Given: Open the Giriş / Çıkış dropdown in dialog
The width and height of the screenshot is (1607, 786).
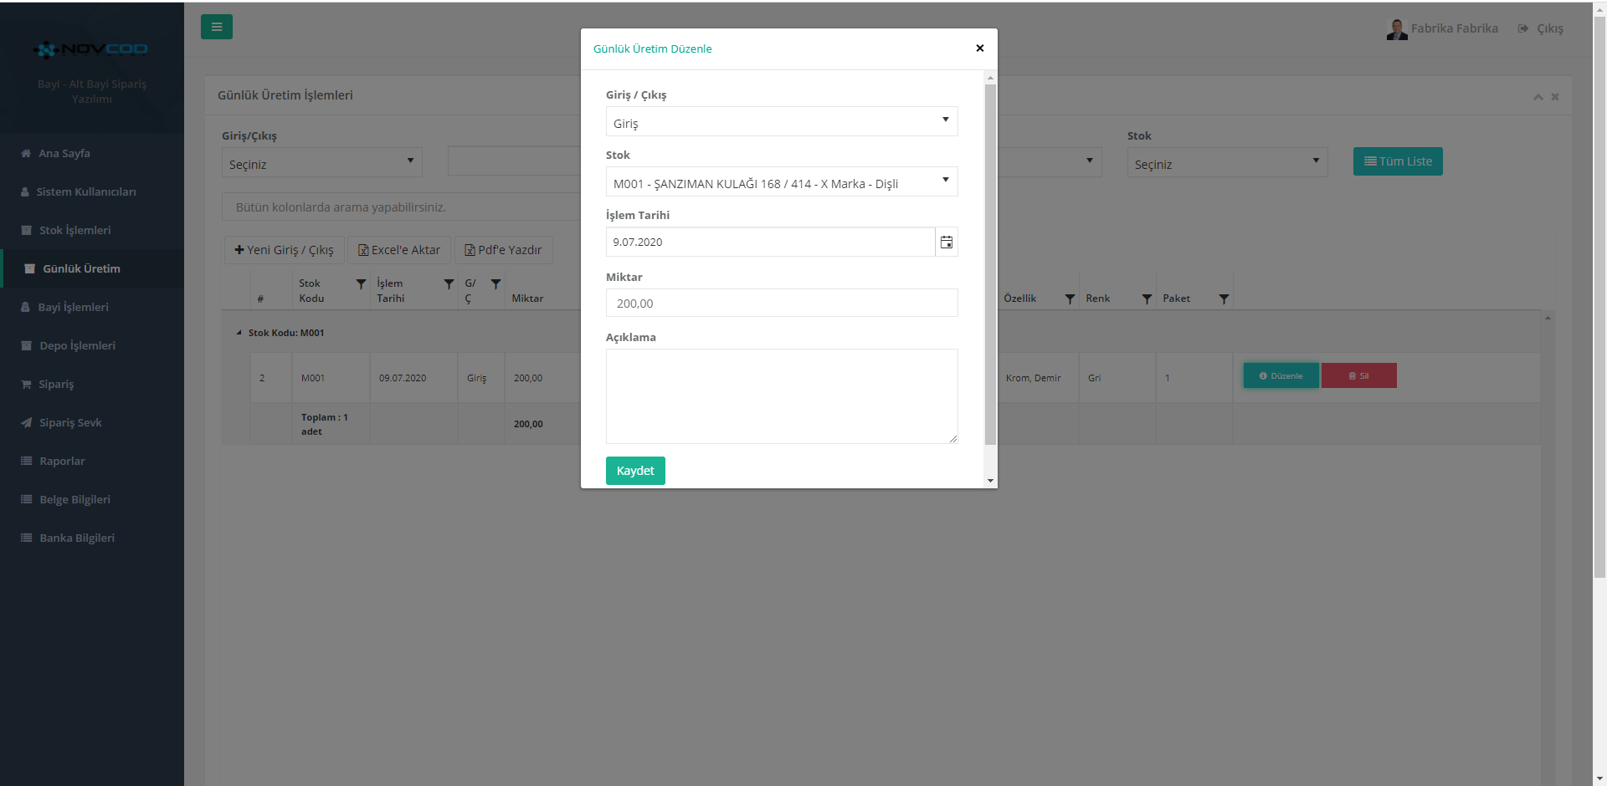Looking at the screenshot, I should pos(781,122).
